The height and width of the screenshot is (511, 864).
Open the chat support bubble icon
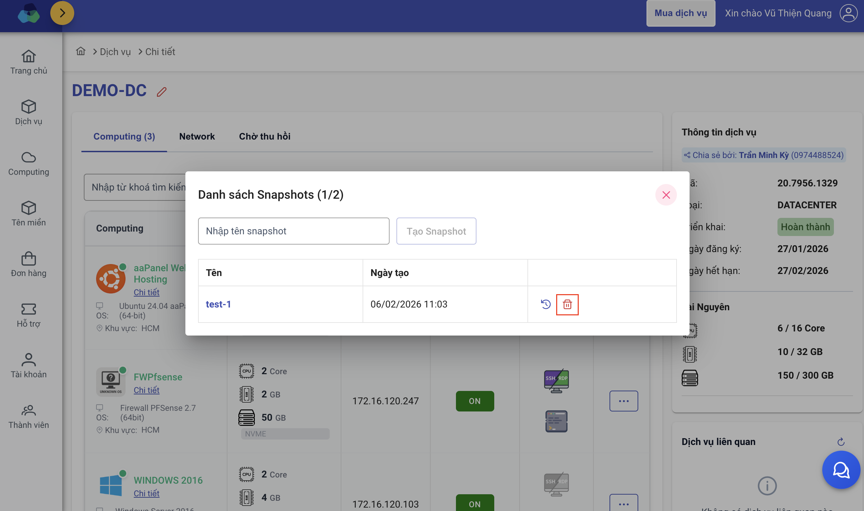[x=841, y=470]
